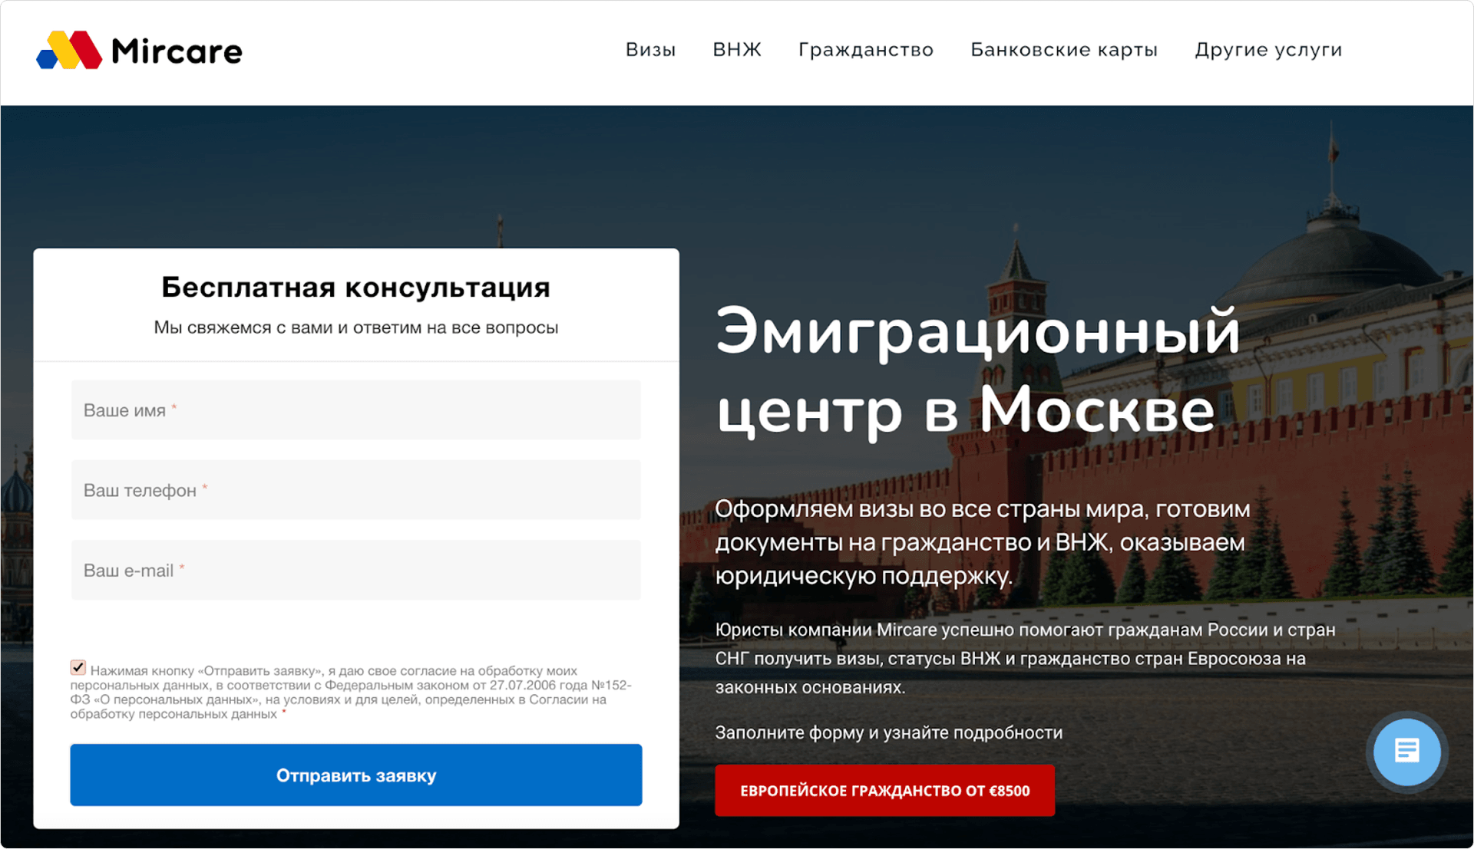Open the Визы menu item
Screen dimensions: 1474x849
tap(650, 50)
